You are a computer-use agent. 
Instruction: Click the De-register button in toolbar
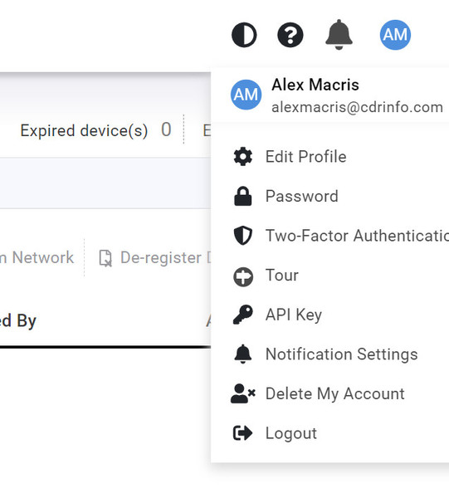coord(155,257)
